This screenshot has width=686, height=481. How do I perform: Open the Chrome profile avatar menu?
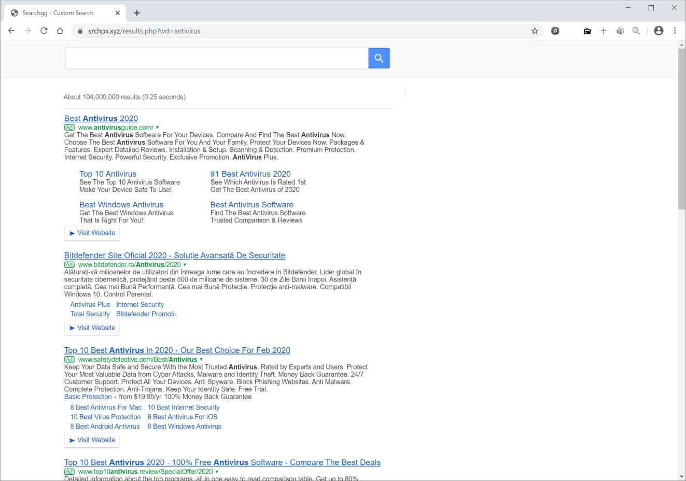pos(659,31)
